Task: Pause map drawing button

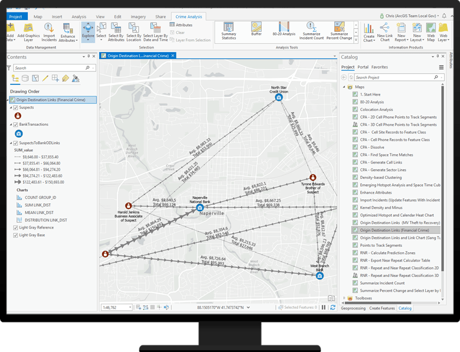Action: 323,307
